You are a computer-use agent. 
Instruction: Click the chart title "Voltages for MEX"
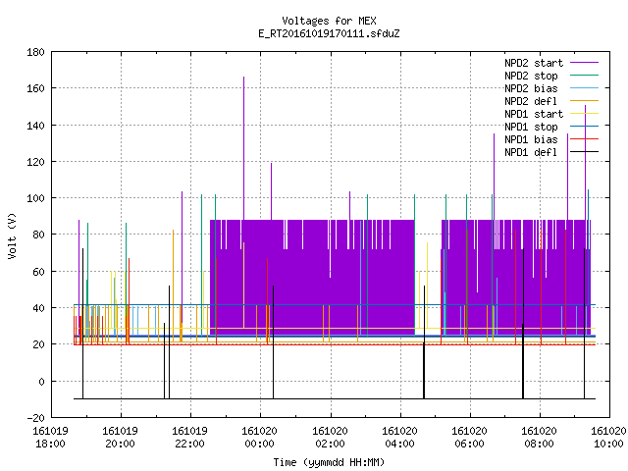(329, 21)
